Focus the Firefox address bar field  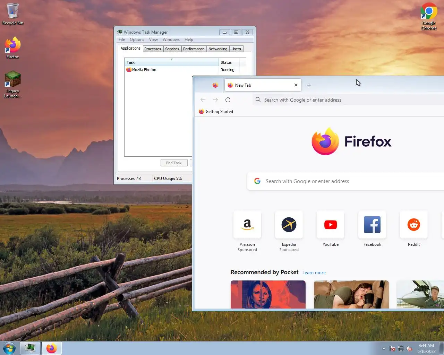[x=349, y=100]
